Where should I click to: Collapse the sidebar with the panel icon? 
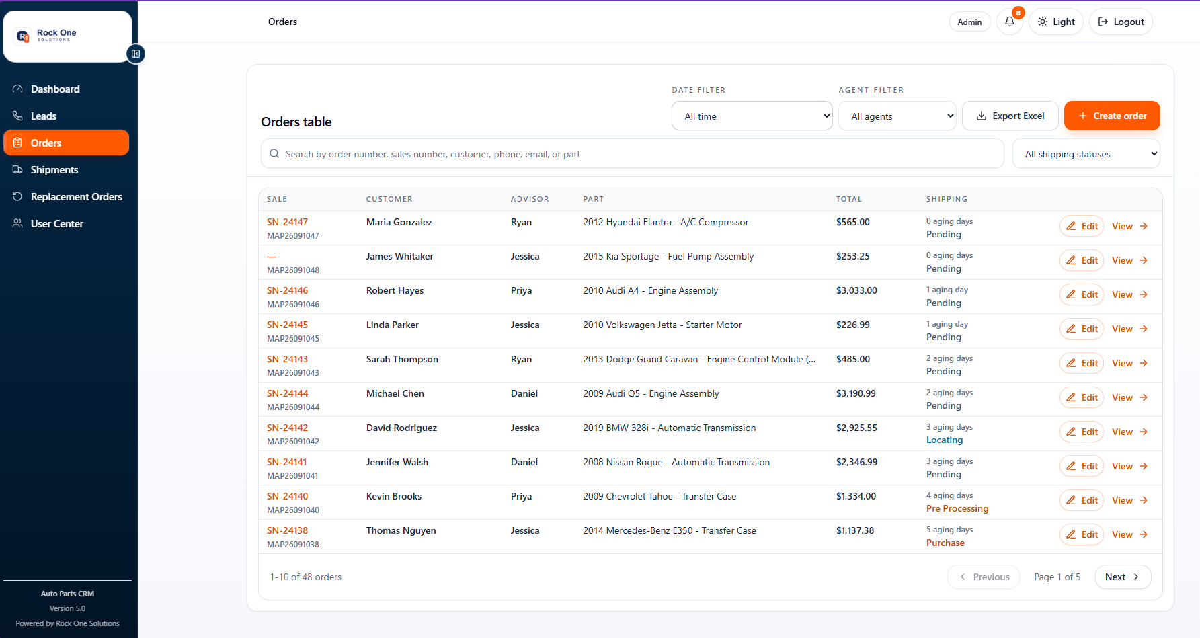[x=136, y=54]
